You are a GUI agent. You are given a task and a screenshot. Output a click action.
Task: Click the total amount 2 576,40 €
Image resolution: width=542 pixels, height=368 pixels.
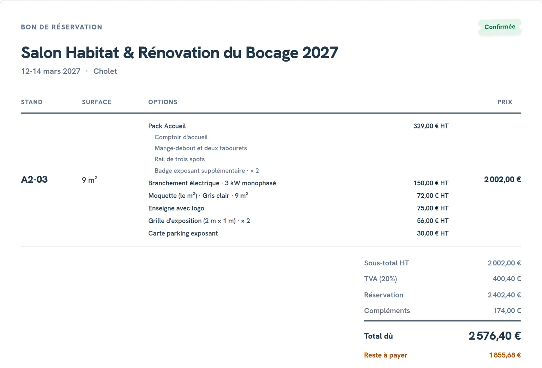pos(495,336)
